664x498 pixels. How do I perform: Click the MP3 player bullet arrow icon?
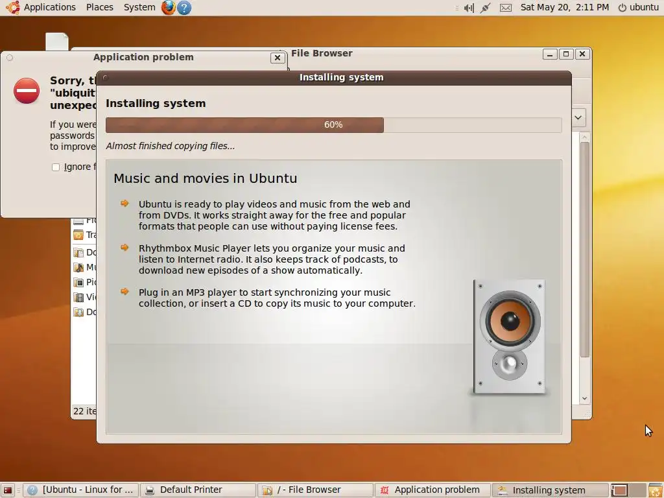click(124, 291)
